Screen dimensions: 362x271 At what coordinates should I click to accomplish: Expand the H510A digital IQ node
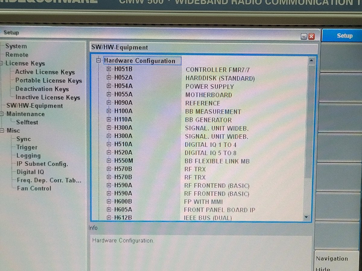[x=109, y=144]
